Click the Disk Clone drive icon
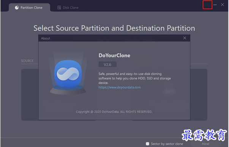The width and height of the screenshot is (229, 147). [59, 8]
